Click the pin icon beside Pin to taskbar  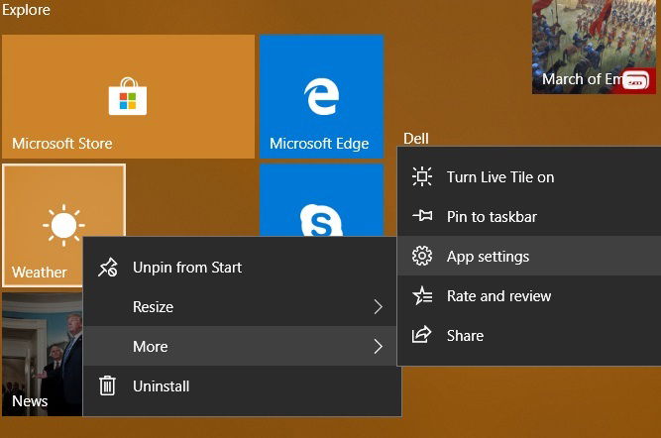[422, 216]
